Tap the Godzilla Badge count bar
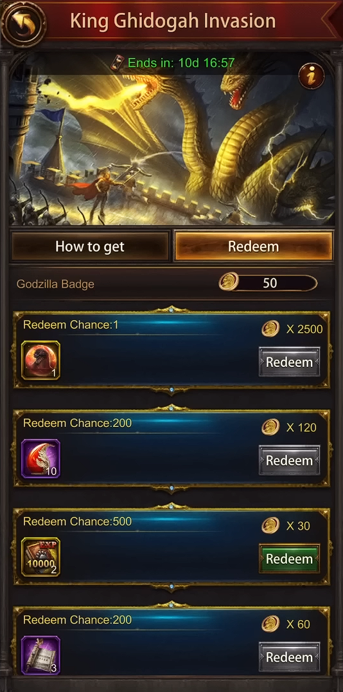Viewport: 343px width, 692px height. (270, 283)
